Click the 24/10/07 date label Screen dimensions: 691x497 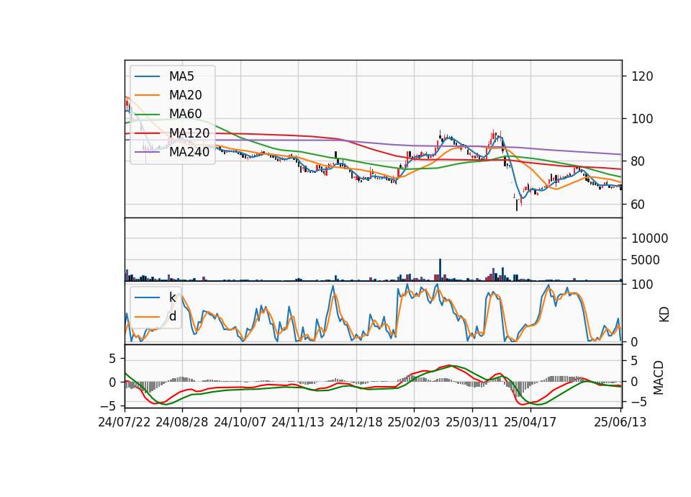(240, 422)
